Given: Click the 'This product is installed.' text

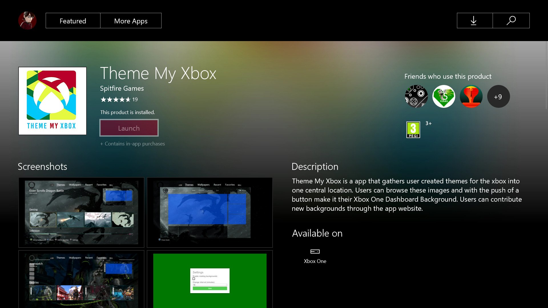Looking at the screenshot, I should click(128, 112).
